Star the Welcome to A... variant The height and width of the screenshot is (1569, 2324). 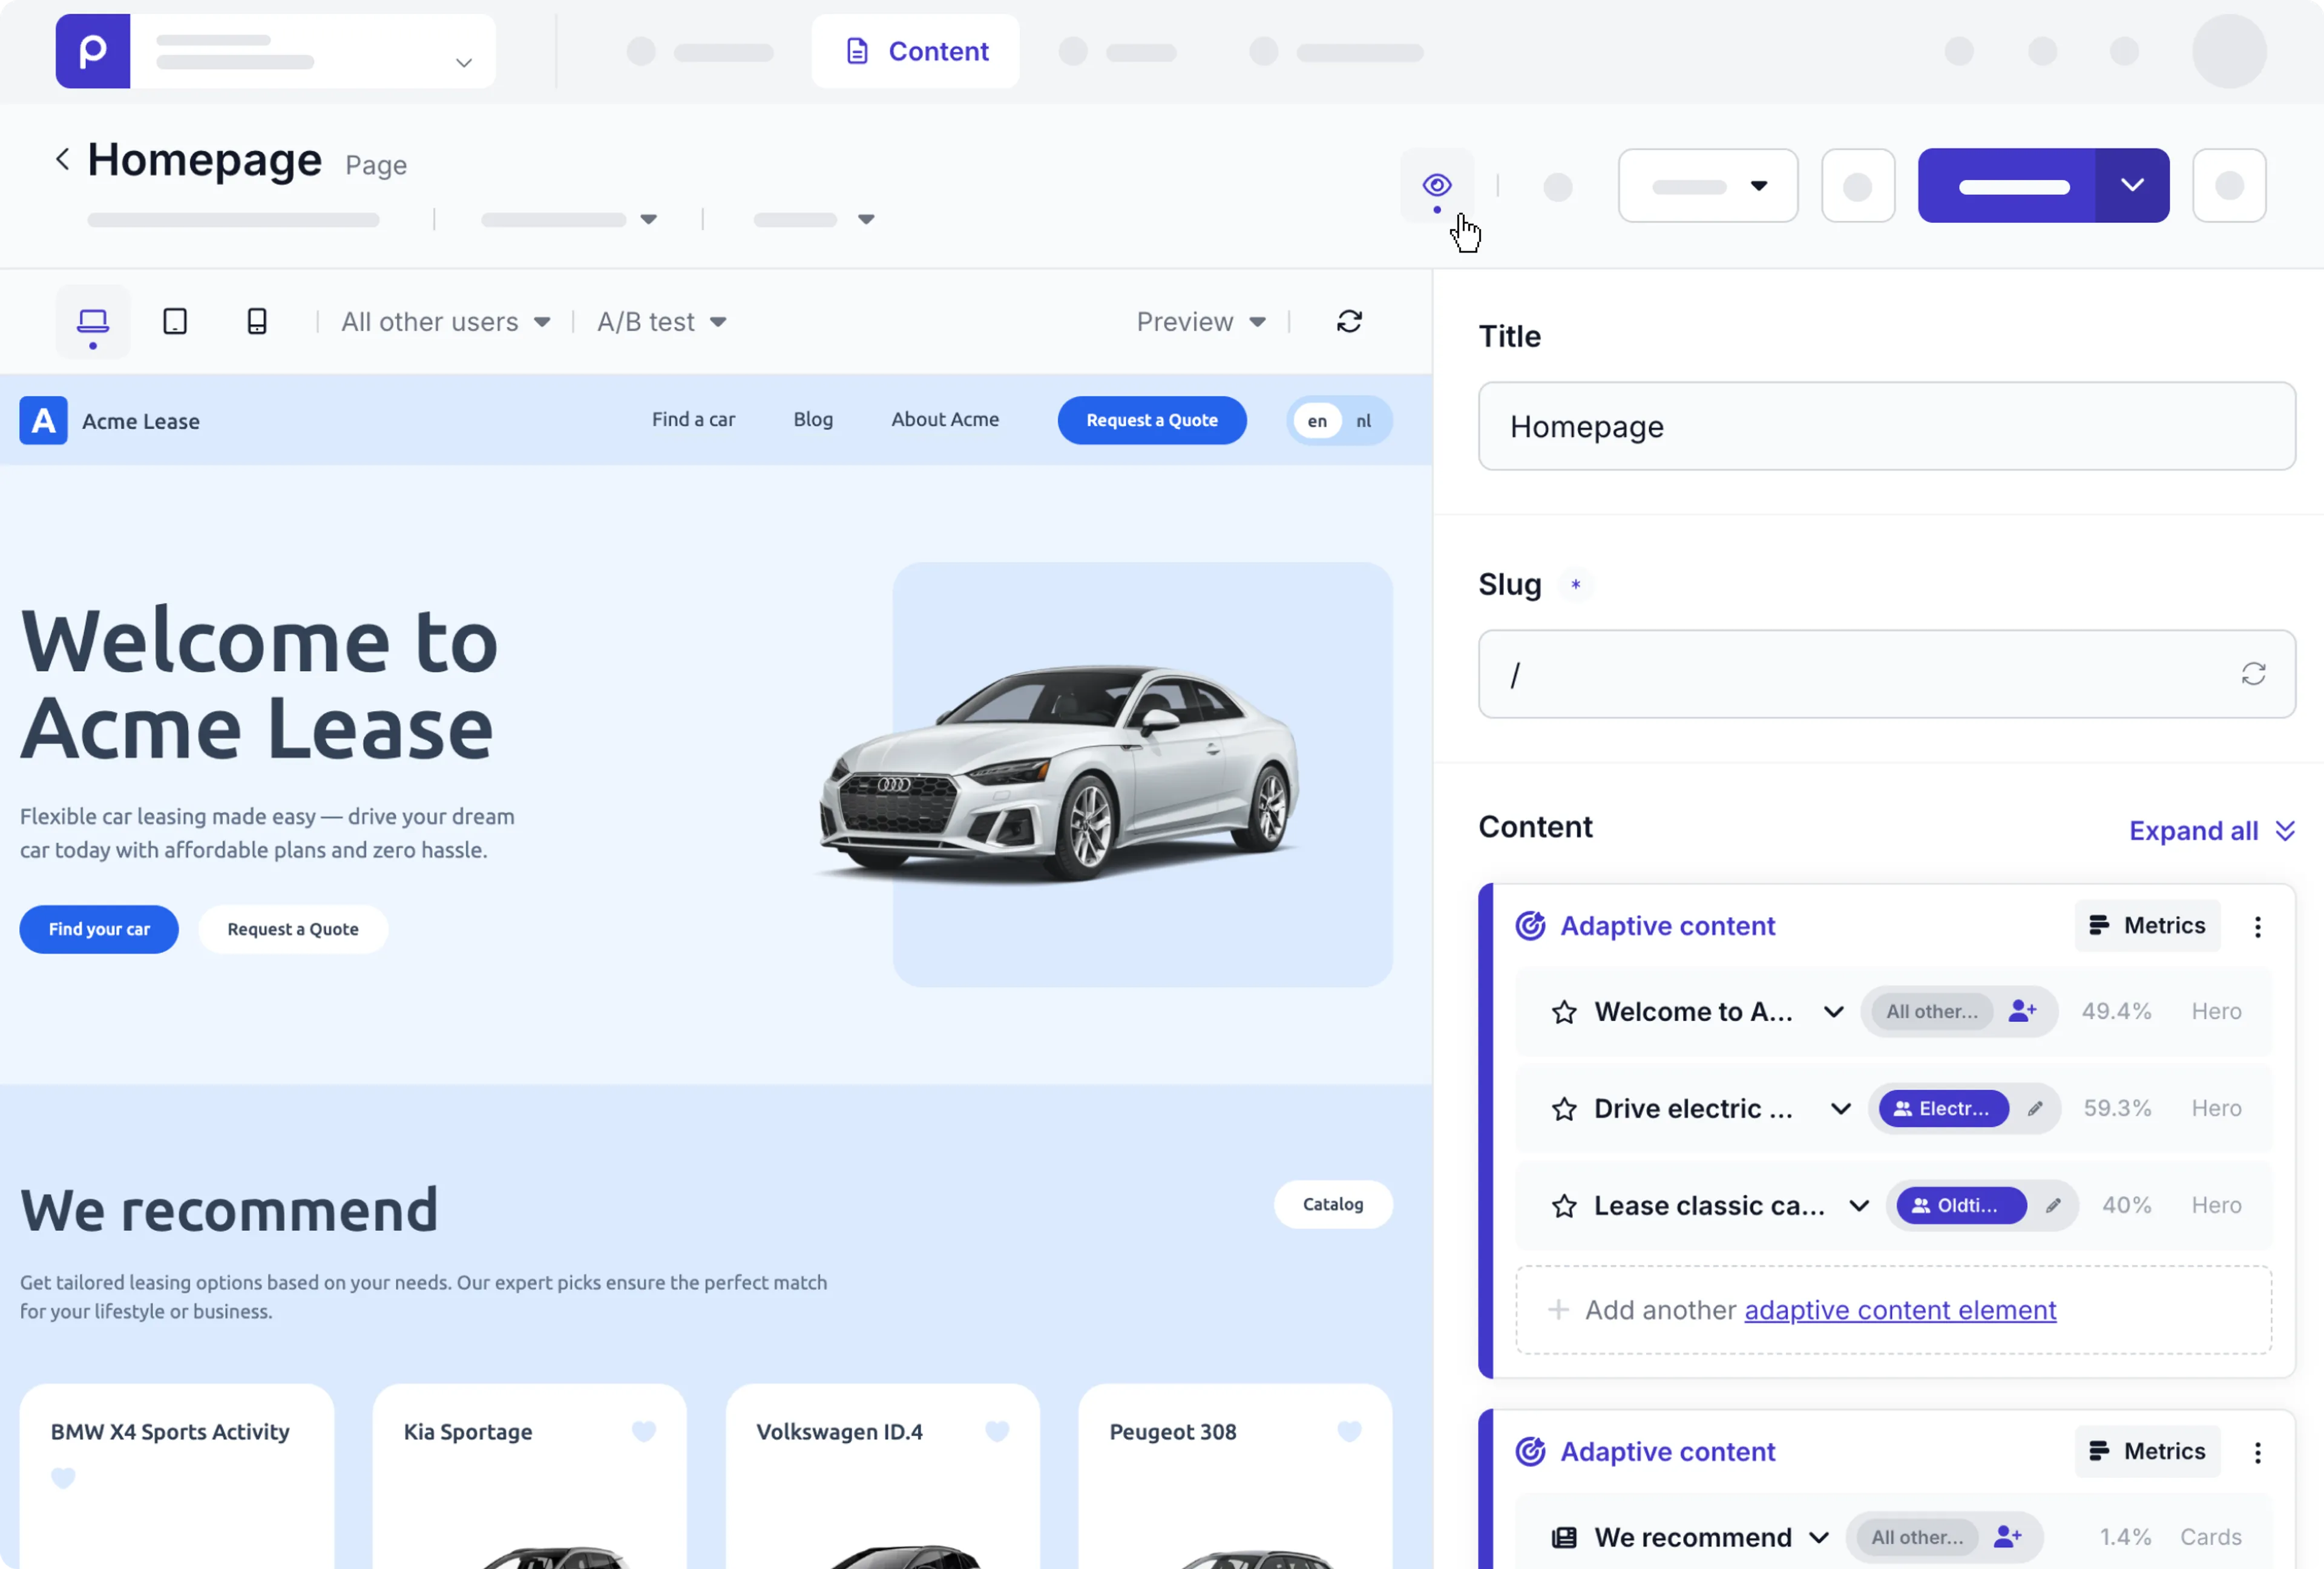point(1564,1012)
